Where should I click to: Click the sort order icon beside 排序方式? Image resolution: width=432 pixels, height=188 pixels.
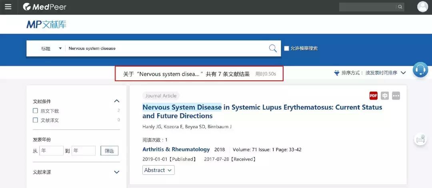336,73
